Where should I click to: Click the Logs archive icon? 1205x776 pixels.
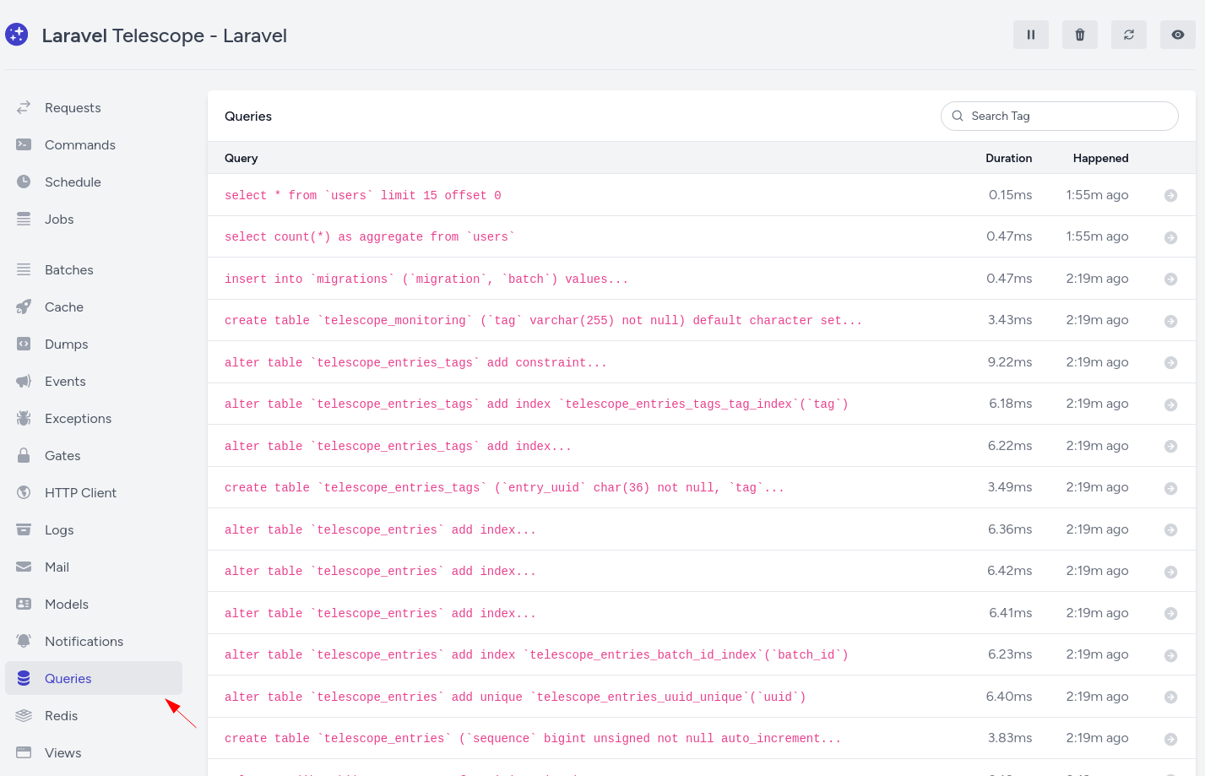tap(24, 529)
